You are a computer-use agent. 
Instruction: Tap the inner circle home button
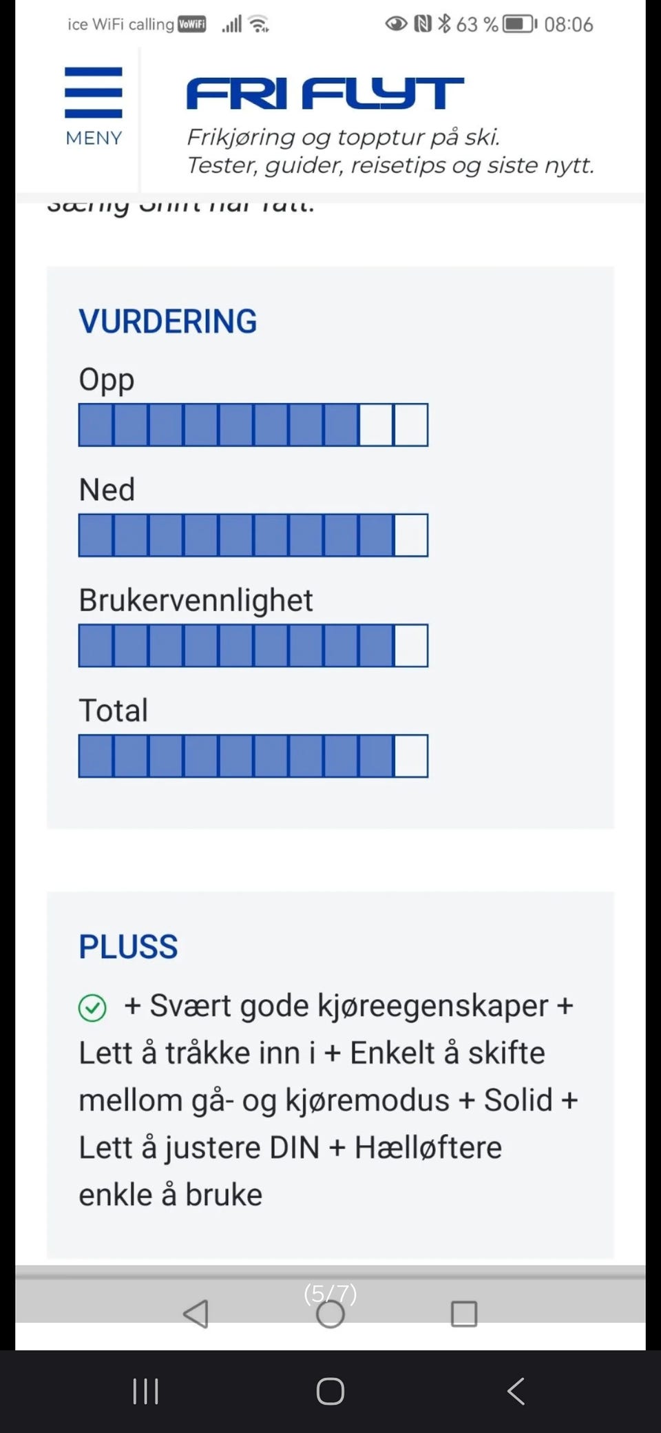pos(330,1314)
